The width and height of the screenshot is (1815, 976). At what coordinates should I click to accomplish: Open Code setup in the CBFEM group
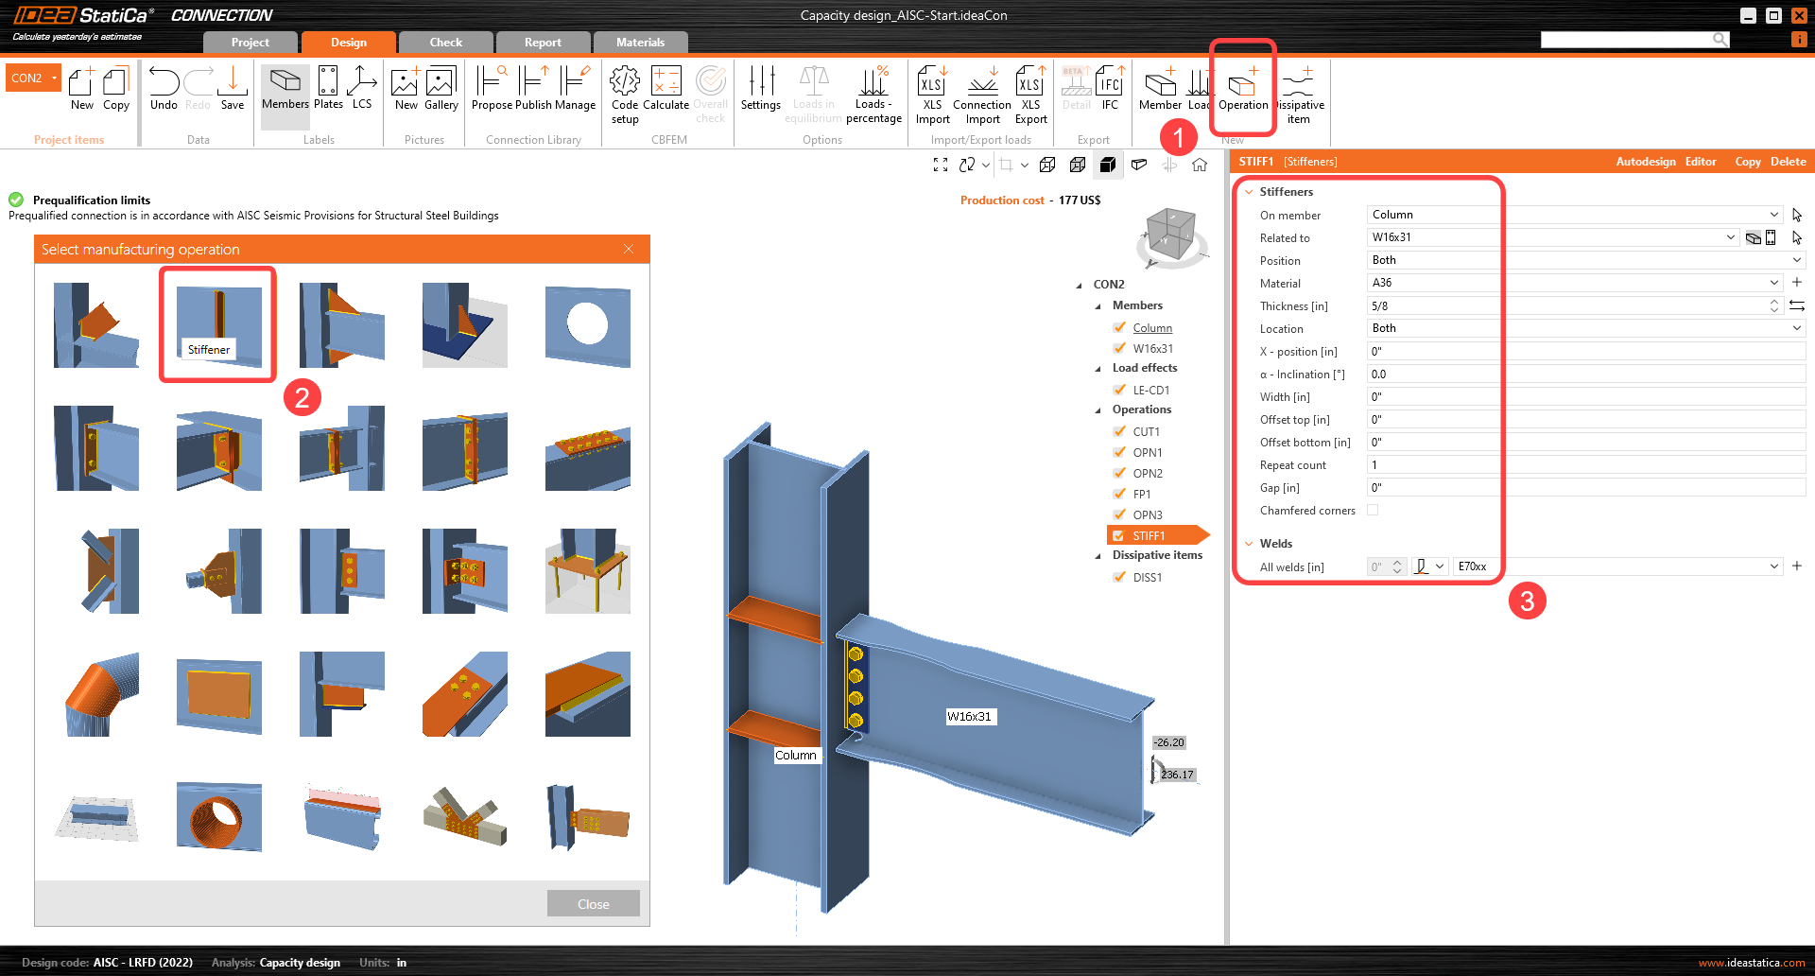click(x=624, y=93)
